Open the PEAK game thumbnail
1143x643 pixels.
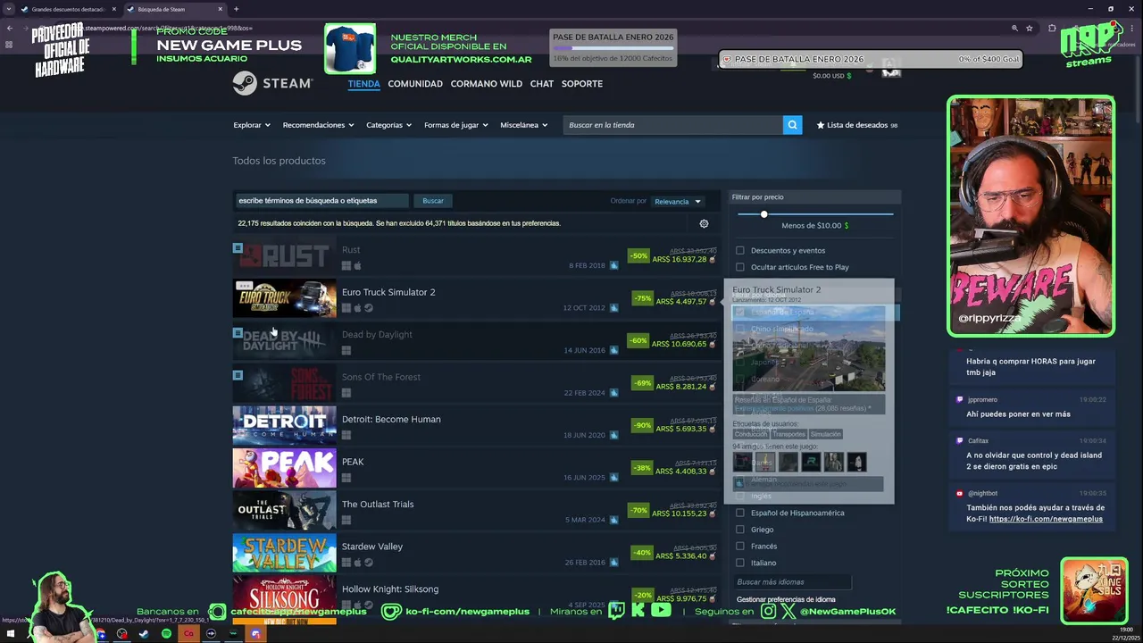pyautogui.click(x=284, y=469)
